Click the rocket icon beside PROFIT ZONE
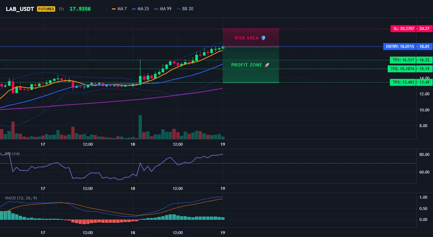 click(x=267, y=65)
